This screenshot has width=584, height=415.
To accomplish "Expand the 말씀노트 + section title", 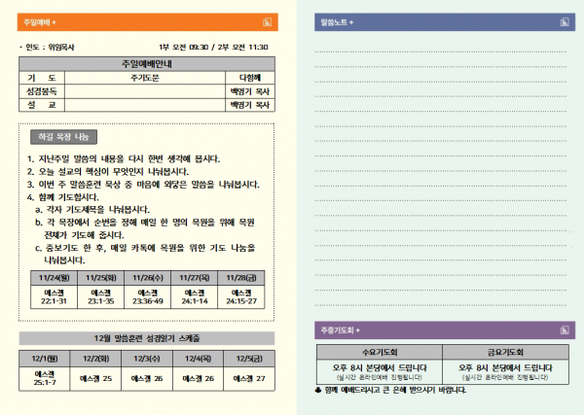I will point(337,20).
